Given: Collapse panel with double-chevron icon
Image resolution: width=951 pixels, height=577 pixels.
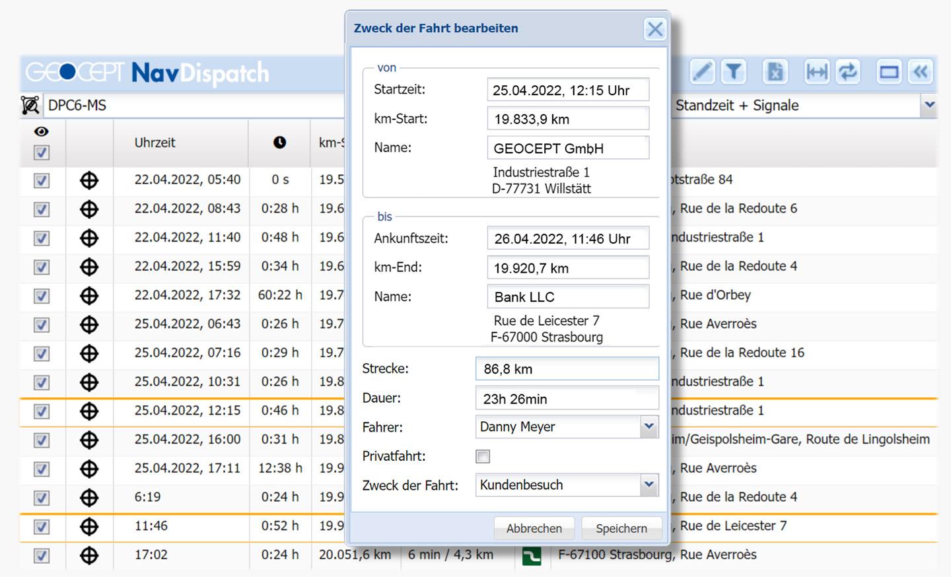Looking at the screenshot, I should [921, 71].
